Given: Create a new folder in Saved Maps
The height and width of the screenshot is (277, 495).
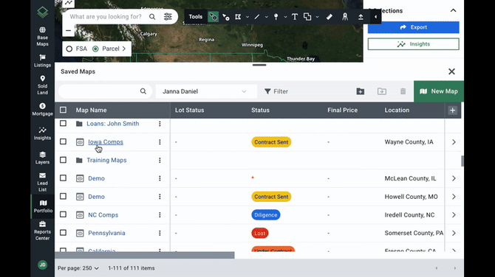Looking at the screenshot, I should [x=361, y=91].
